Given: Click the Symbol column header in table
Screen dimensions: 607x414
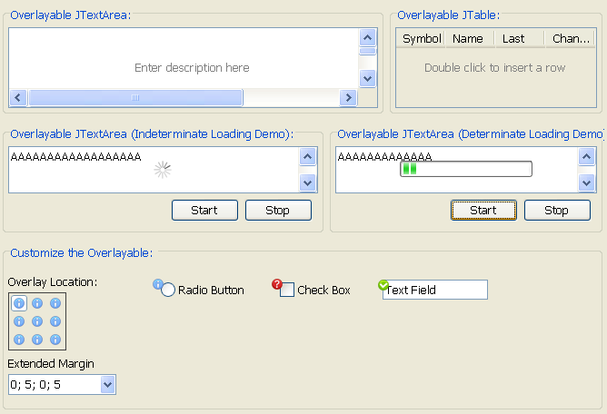Looking at the screenshot, I should coord(421,39).
